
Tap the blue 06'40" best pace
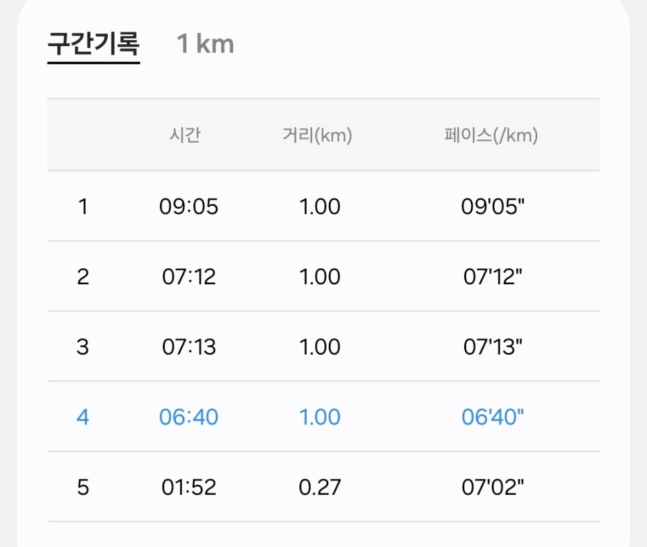493,417
